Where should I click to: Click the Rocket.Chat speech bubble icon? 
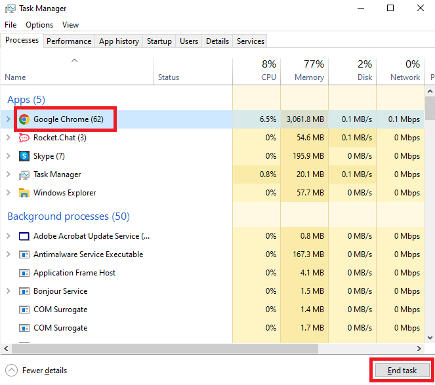[x=24, y=138]
